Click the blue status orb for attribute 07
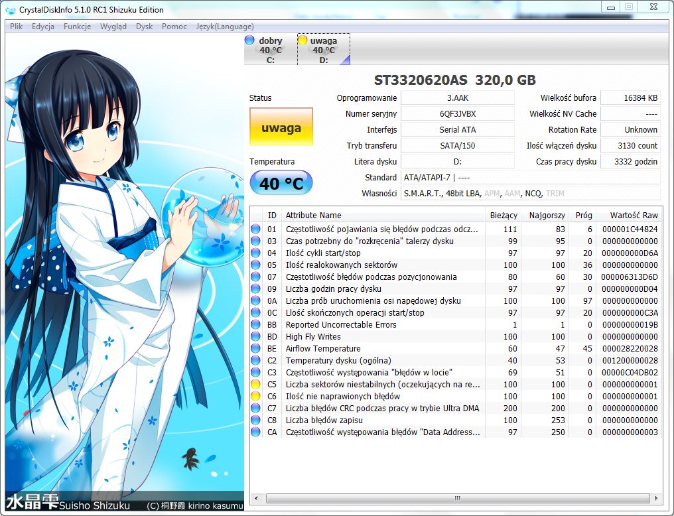The image size is (674, 516). point(256,277)
